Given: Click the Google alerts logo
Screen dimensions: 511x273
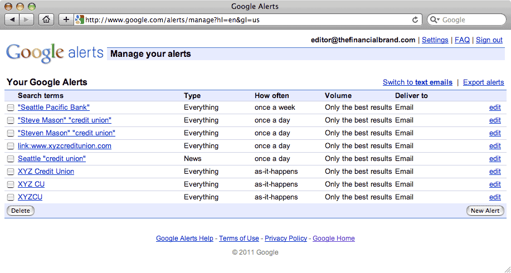Looking at the screenshot, I should coord(55,53).
